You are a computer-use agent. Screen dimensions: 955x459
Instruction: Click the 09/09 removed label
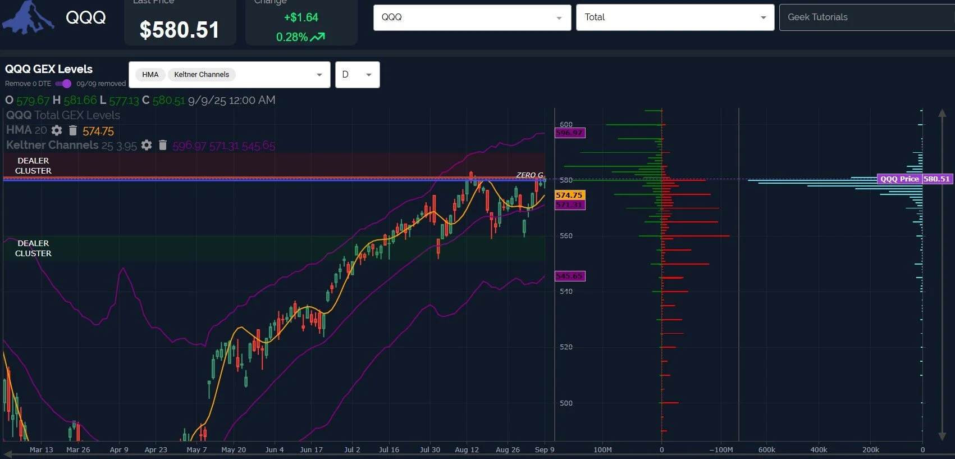(101, 84)
